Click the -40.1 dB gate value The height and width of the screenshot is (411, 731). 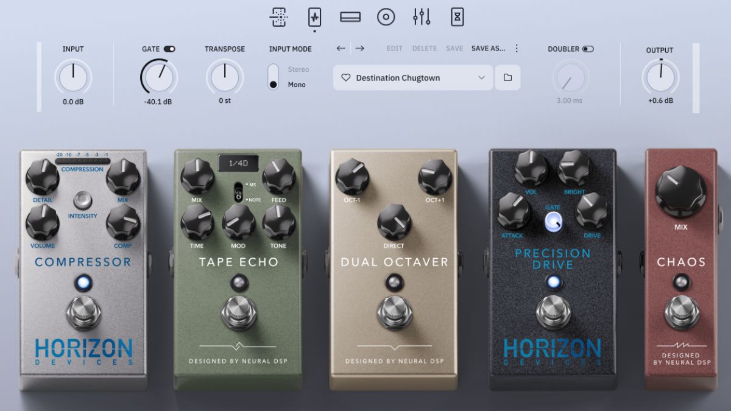point(158,102)
